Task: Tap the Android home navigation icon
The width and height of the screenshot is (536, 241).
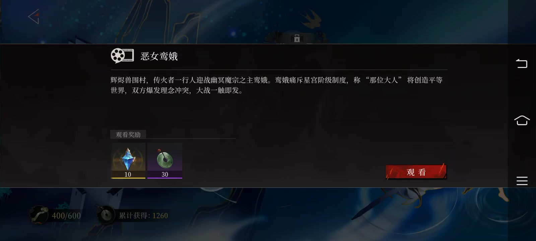Action: pyautogui.click(x=522, y=120)
